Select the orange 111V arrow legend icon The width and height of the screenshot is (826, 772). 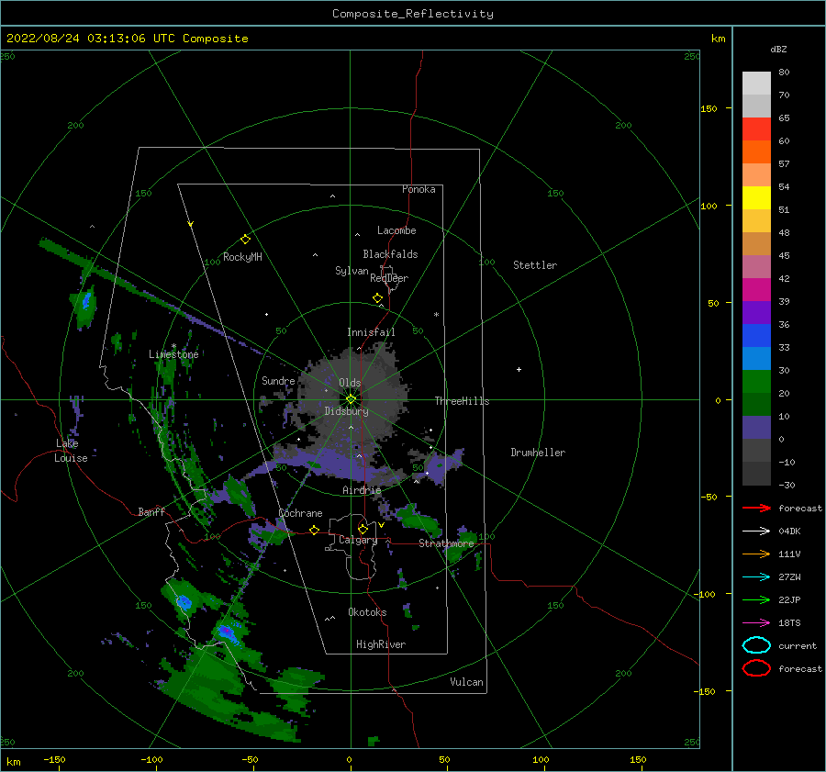756,554
